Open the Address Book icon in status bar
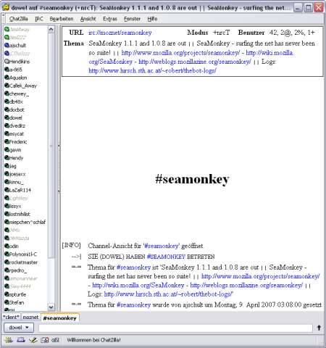Screen dimensions: 326x348 point(44,340)
